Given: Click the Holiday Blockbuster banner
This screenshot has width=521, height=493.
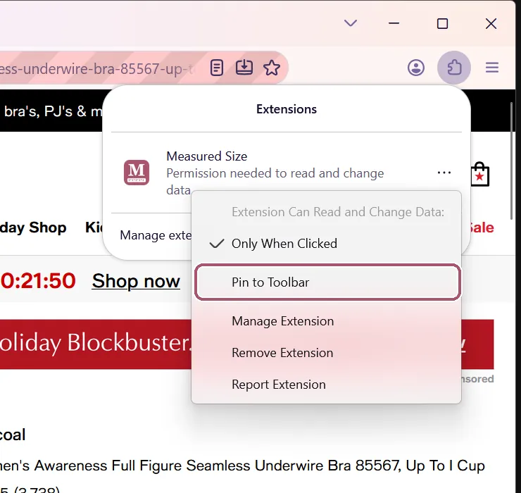Looking at the screenshot, I should pyautogui.click(x=96, y=344).
